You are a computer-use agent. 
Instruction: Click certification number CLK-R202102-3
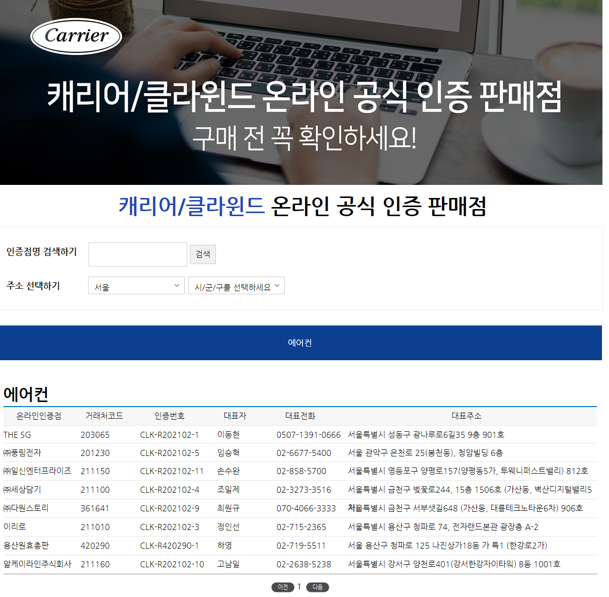(x=170, y=527)
